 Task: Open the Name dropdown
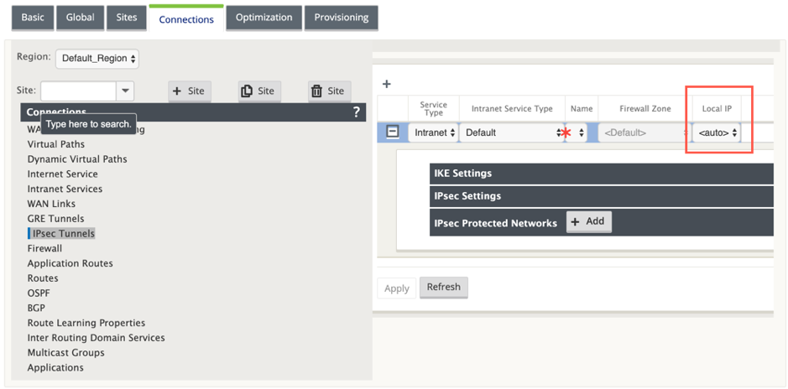[x=576, y=133]
